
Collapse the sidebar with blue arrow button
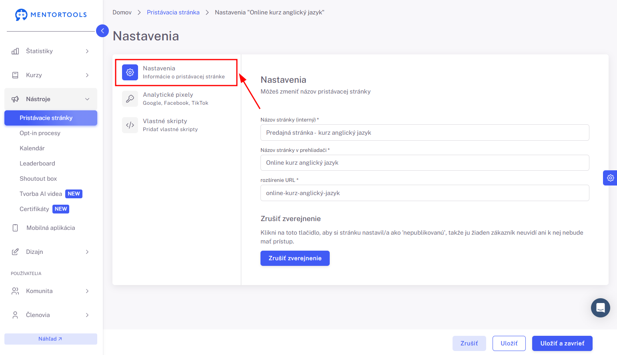pos(102,31)
